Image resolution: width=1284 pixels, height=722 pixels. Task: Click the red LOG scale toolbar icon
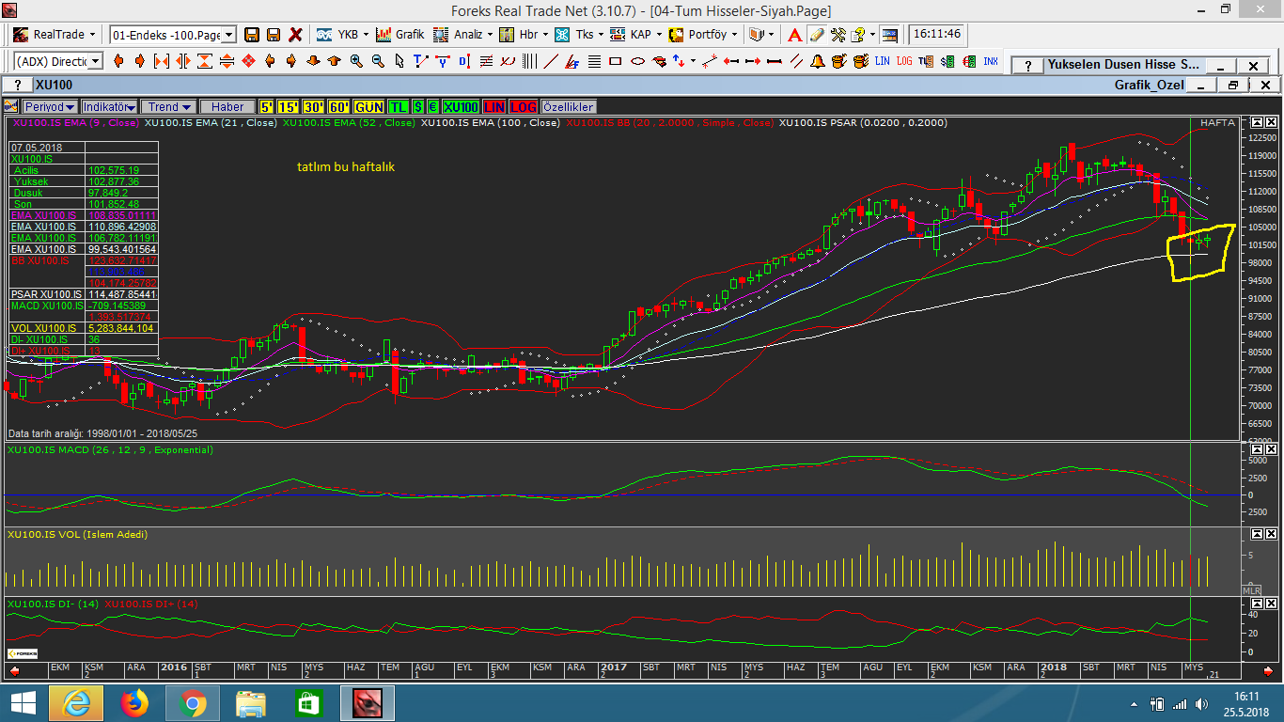click(904, 61)
